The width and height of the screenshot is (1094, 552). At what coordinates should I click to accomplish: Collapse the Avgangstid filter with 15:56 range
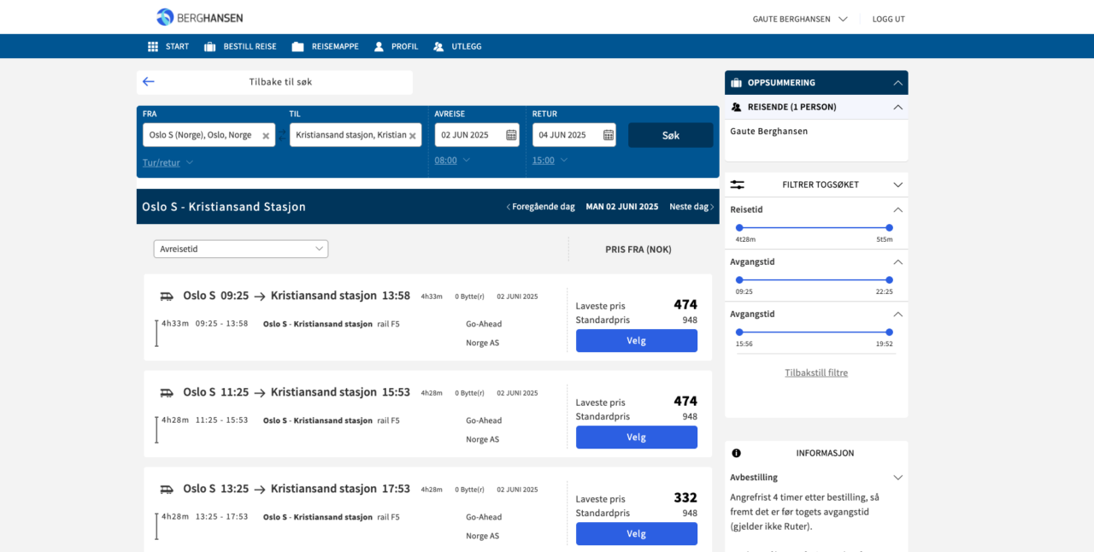click(897, 314)
